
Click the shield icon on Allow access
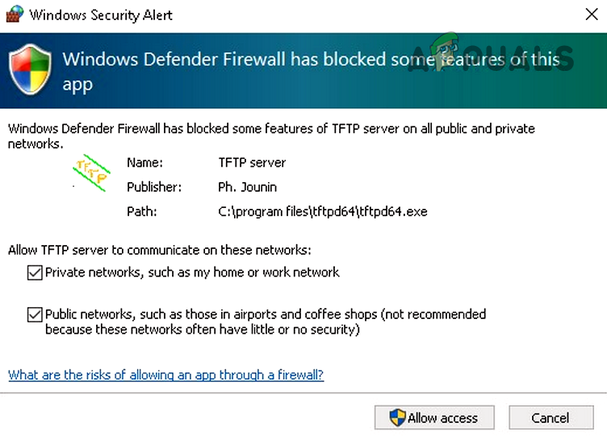pos(397,417)
